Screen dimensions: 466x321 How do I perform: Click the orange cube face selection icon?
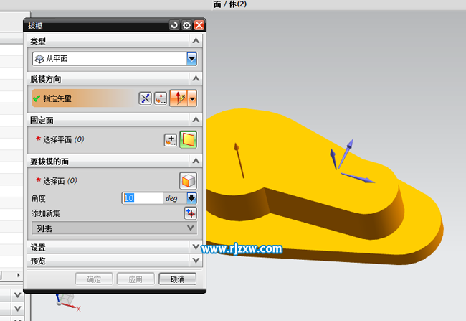[x=188, y=180]
